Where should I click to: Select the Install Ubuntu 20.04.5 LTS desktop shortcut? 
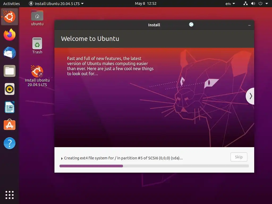[x=37, y=76]
